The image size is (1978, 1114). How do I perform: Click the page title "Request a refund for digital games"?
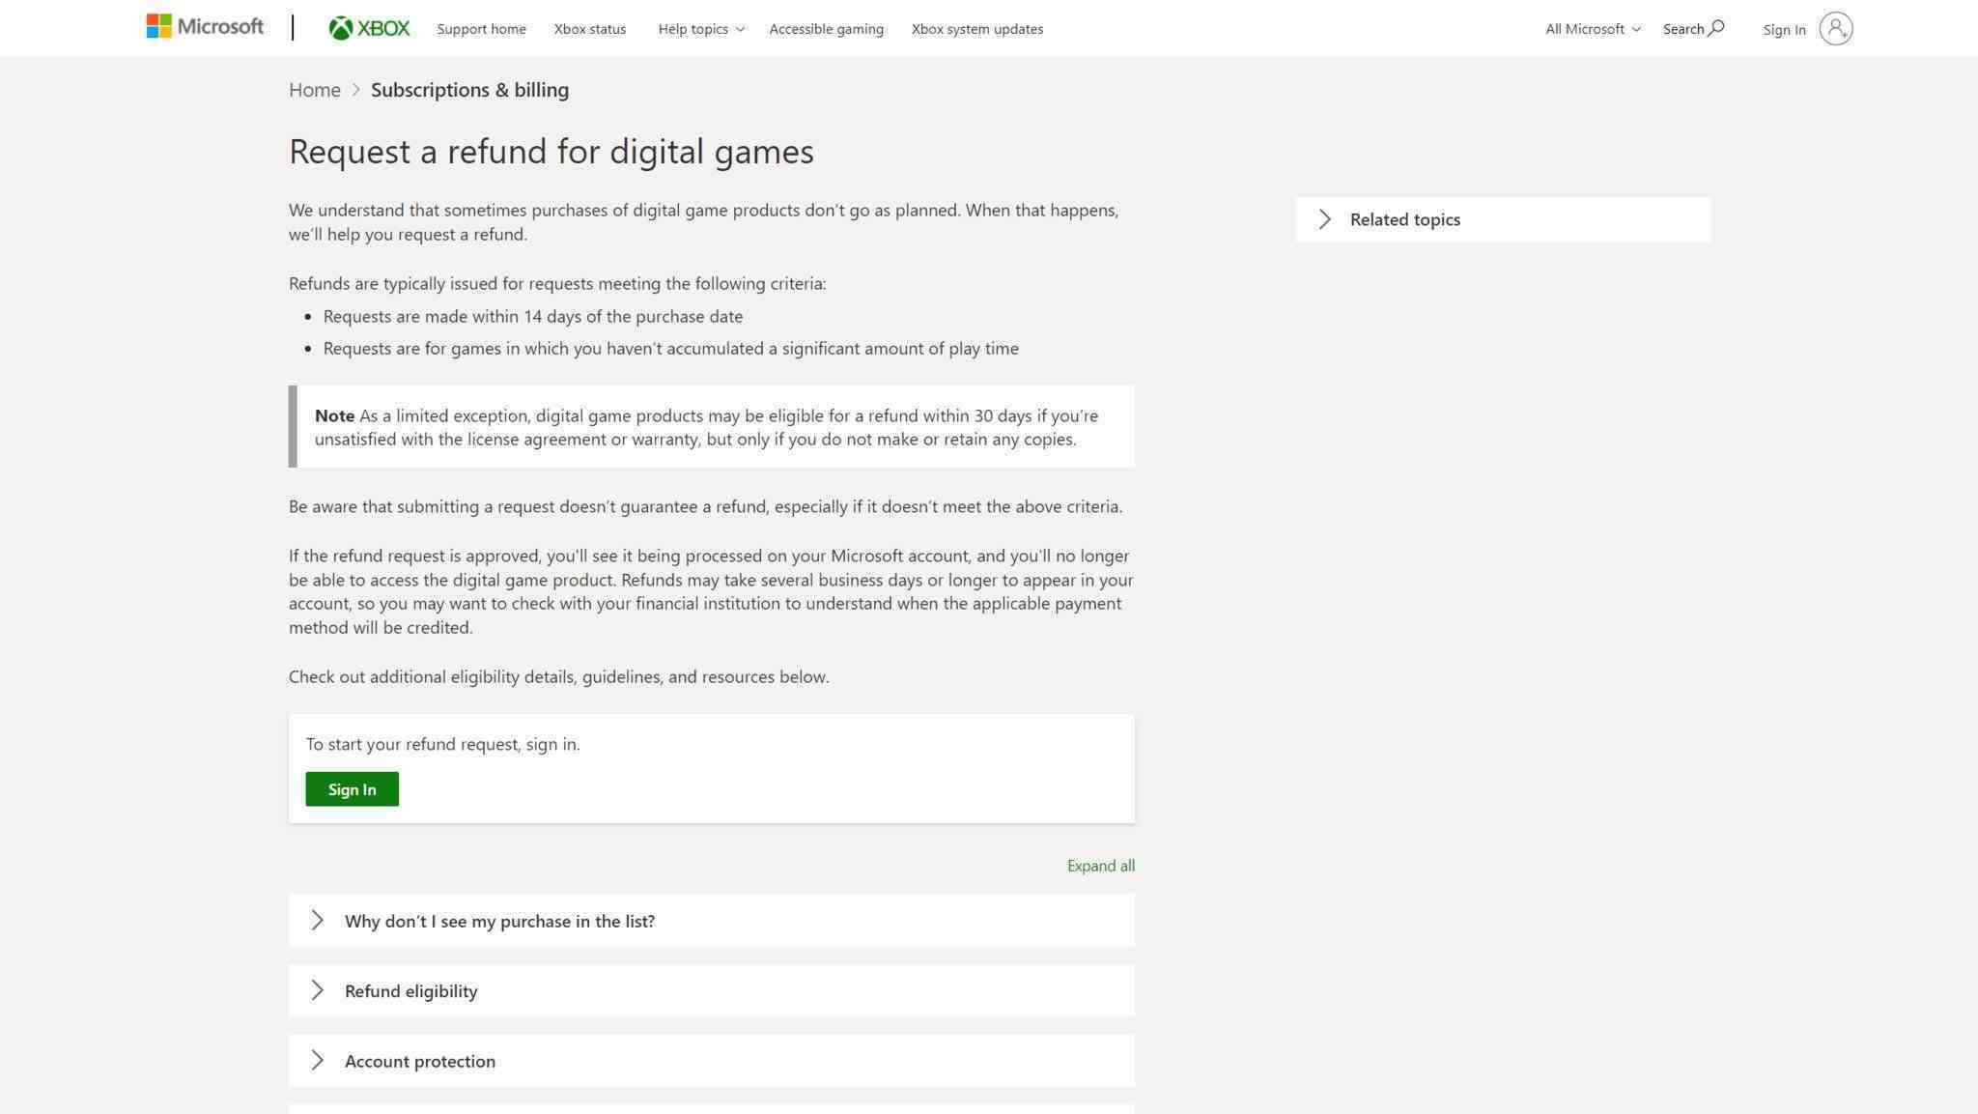[551, 152]
